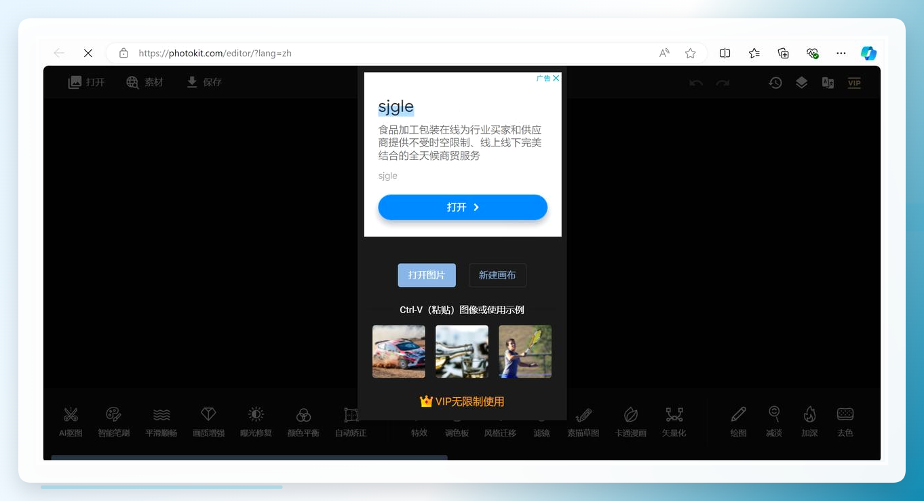The image size is (924, 501).
Task: Open the read aloud icon in address bar
Action: click(x=665, y=53)
